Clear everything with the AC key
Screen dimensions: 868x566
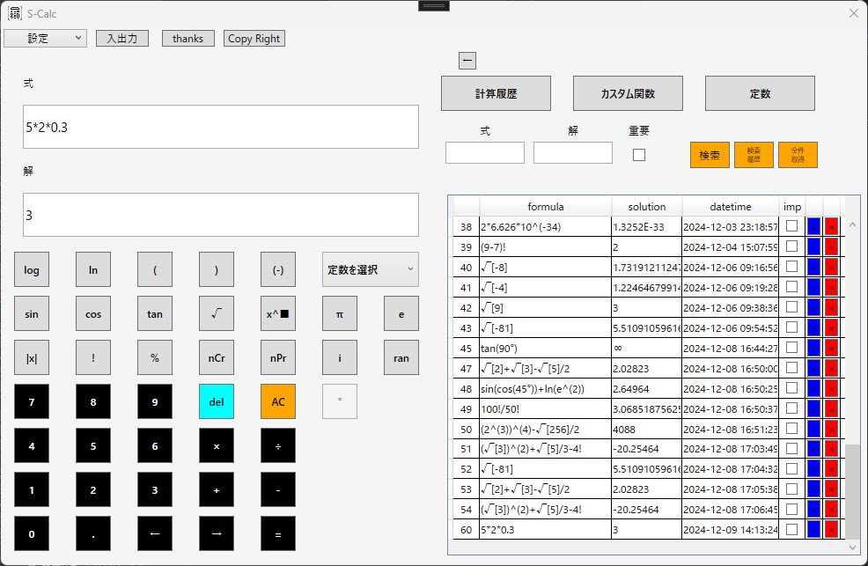point(278,401)
